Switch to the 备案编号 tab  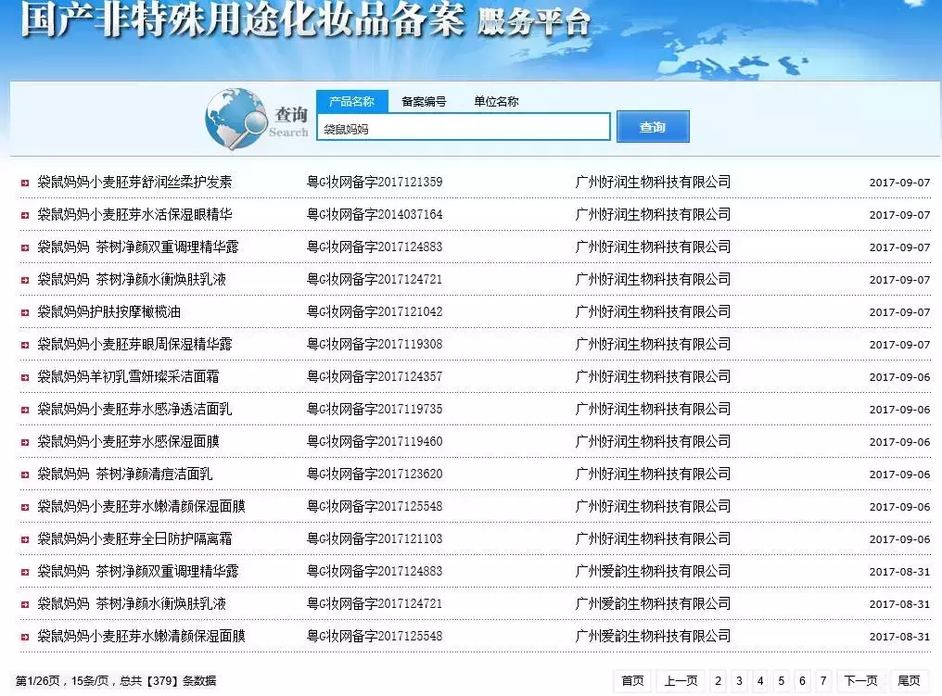pos(424,102)
